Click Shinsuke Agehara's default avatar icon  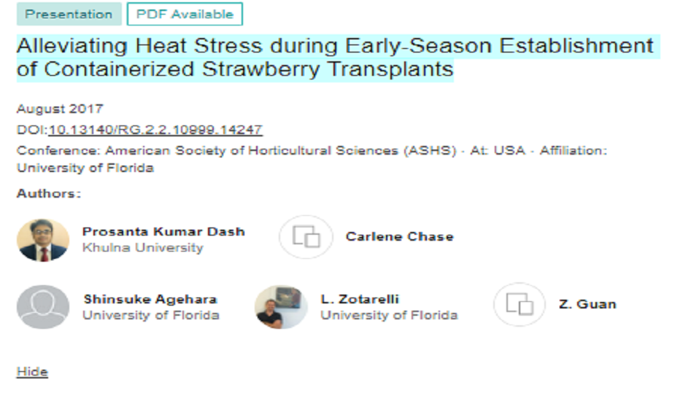pos(43,306)
